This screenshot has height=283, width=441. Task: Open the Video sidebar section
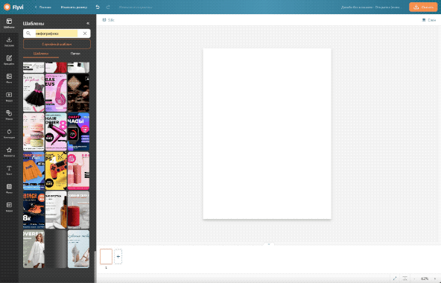[x=9, y=97]
